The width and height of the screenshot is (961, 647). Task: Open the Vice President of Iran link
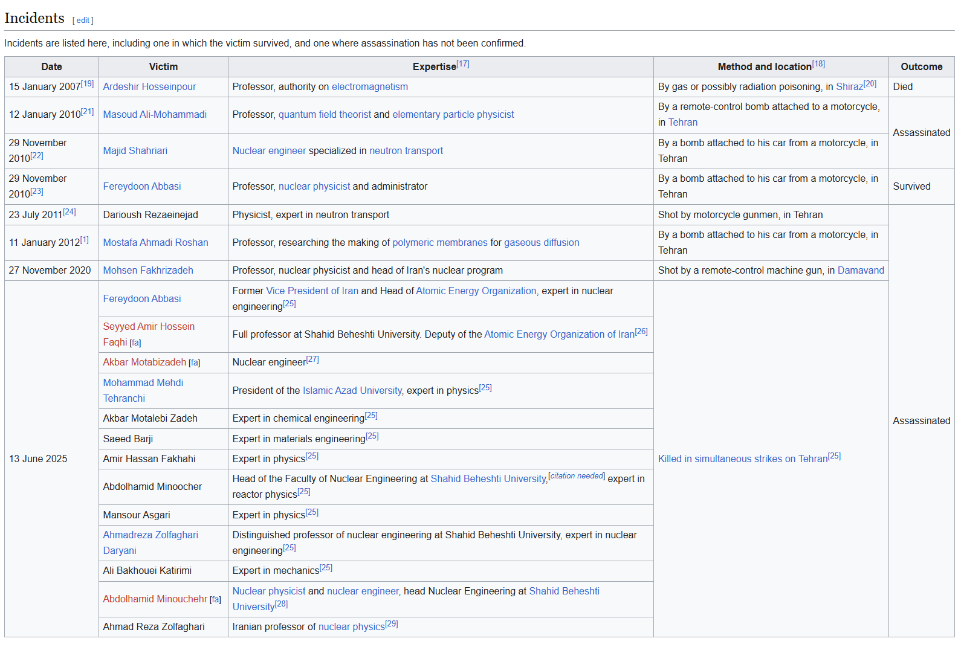(312, 291)
